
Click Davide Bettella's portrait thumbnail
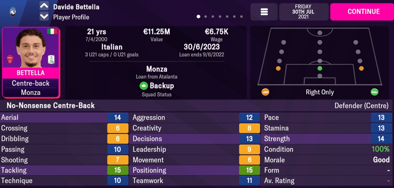click(x=31, y=48)
